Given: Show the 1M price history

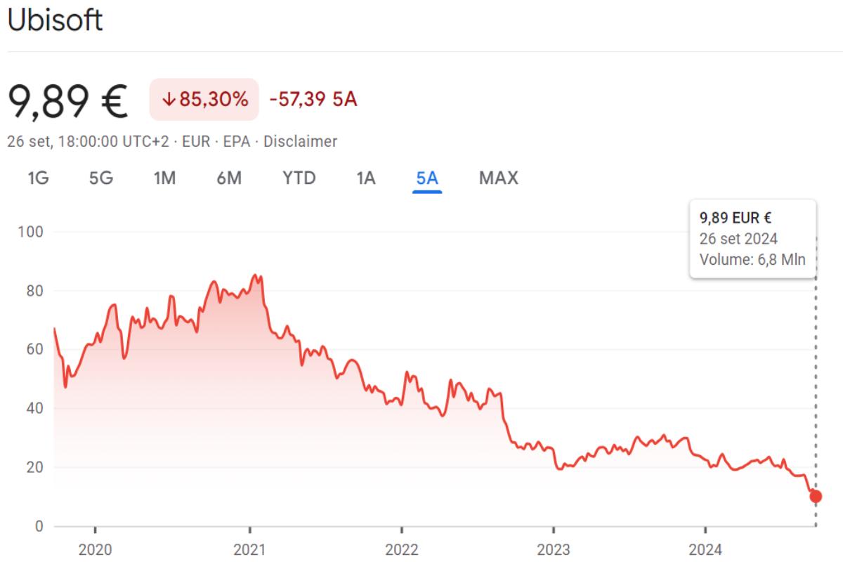Looking at the screenshot, I should (x=164, y=178).
